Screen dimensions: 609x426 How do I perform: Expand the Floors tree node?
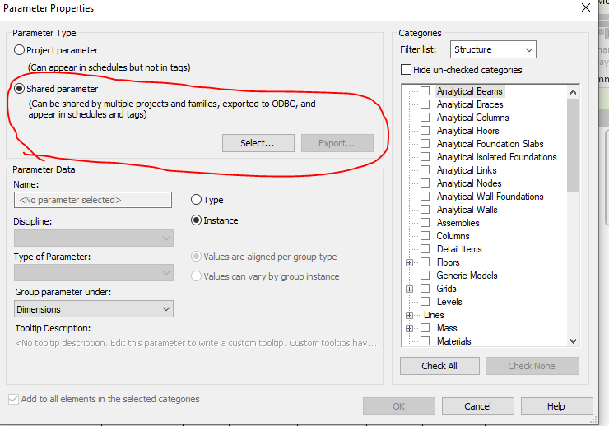[409, 262]
